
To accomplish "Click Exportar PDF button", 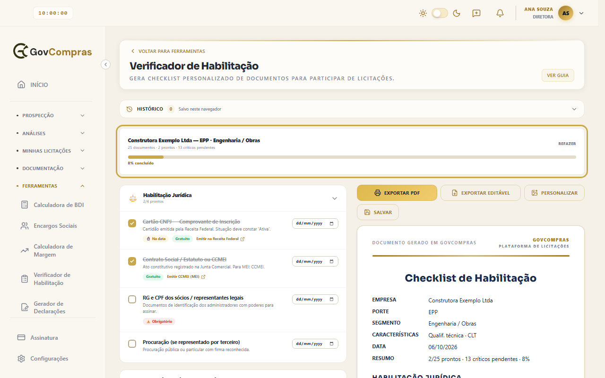I will click(397, 193).
